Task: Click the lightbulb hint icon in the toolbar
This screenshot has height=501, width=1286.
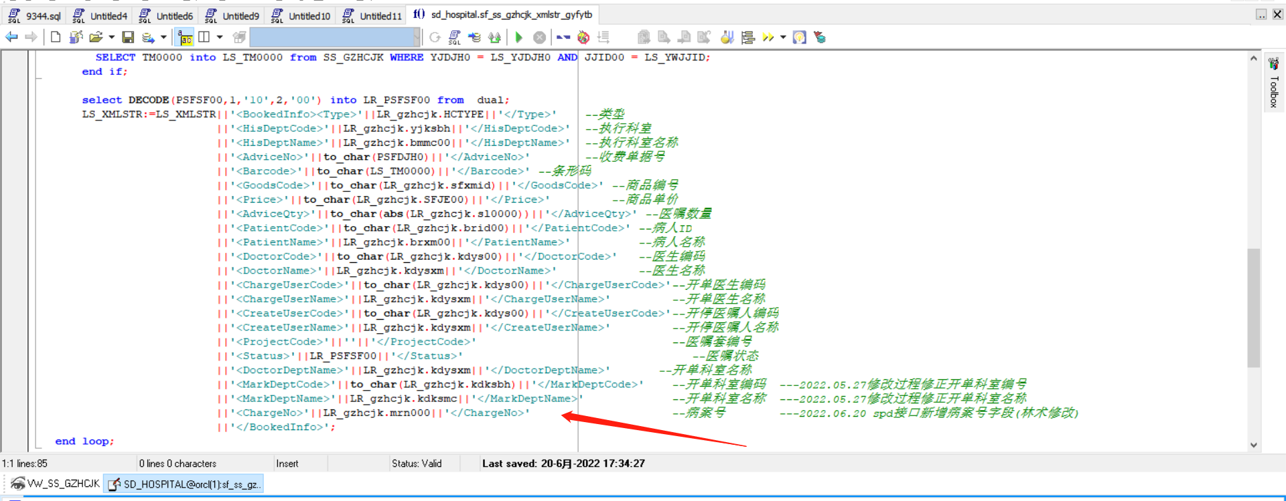Action: point(799,37)
